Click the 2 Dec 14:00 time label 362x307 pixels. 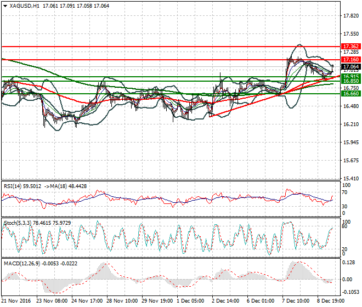(225, 301)
